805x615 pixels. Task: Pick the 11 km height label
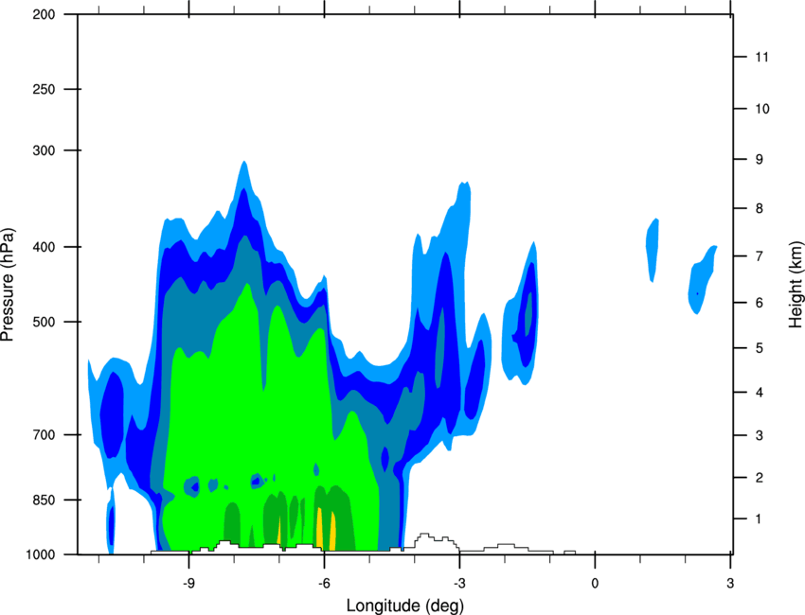coord(761,57)
